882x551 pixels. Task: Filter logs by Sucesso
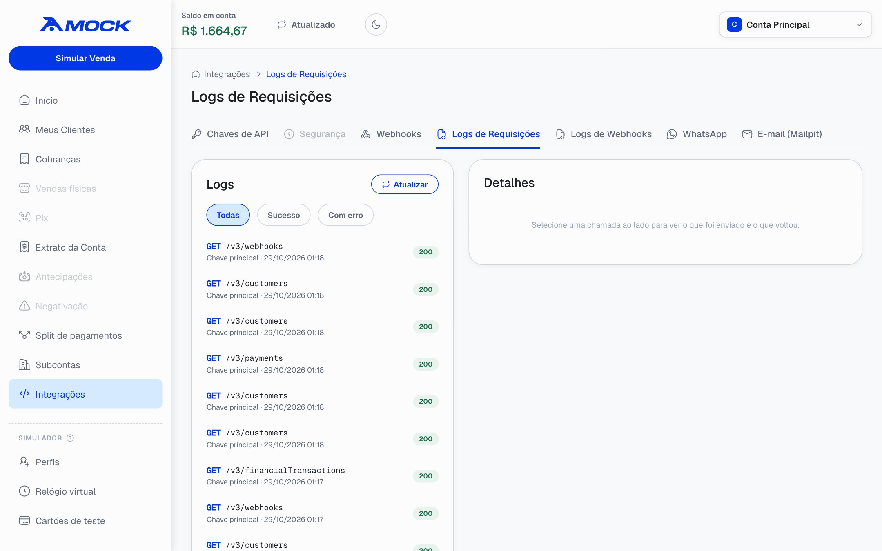284,215
